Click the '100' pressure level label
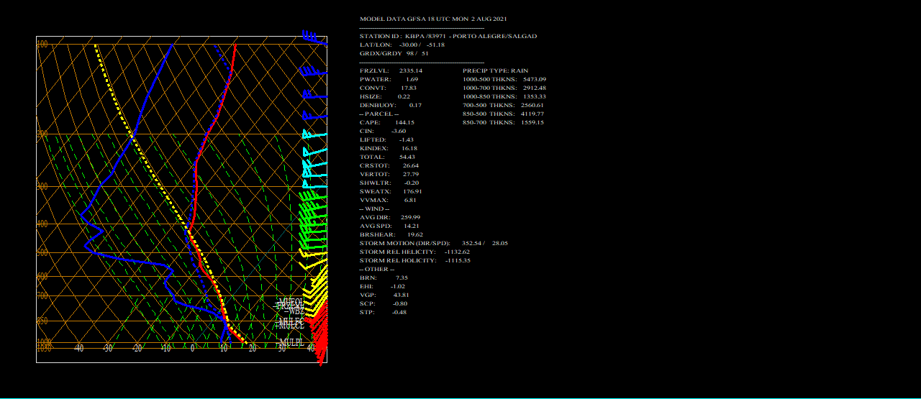 (x=42, y=45)
